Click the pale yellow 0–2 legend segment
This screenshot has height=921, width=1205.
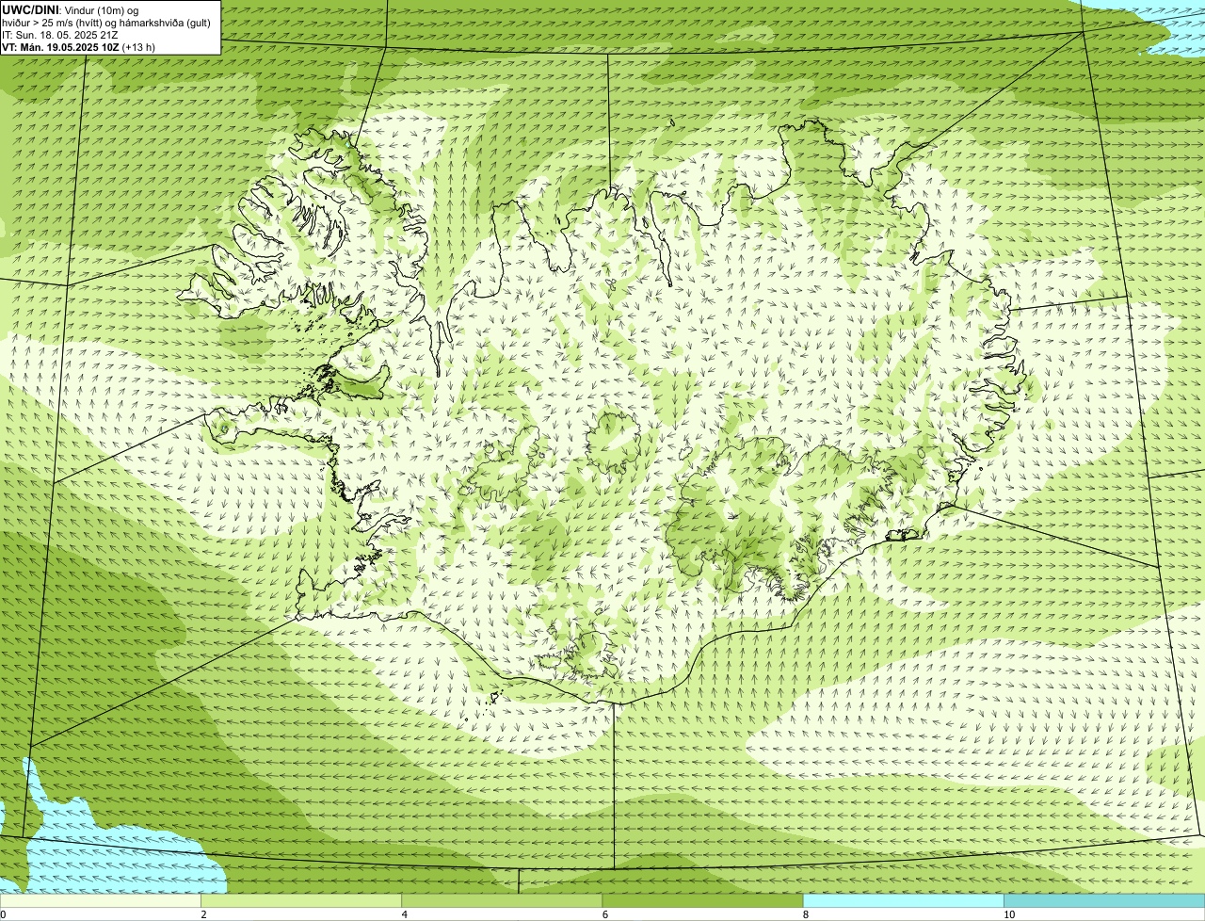[100, 900]
